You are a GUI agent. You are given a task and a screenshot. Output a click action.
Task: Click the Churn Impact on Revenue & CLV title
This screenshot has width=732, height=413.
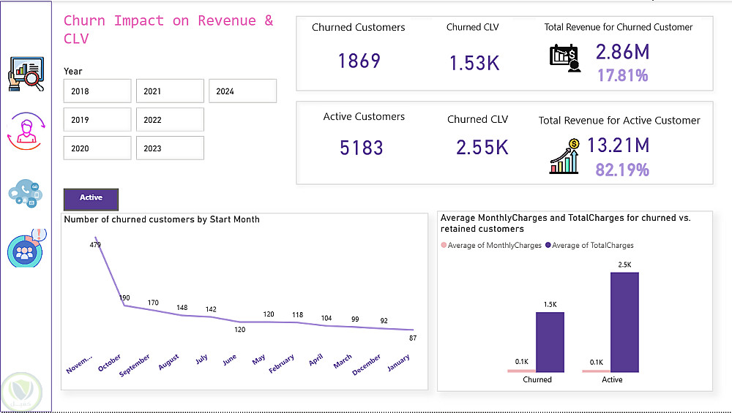point(168,29)
